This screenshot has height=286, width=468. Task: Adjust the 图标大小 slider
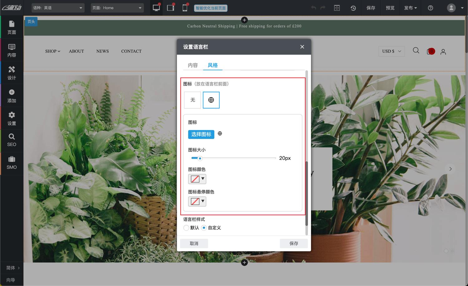(200, 158)
